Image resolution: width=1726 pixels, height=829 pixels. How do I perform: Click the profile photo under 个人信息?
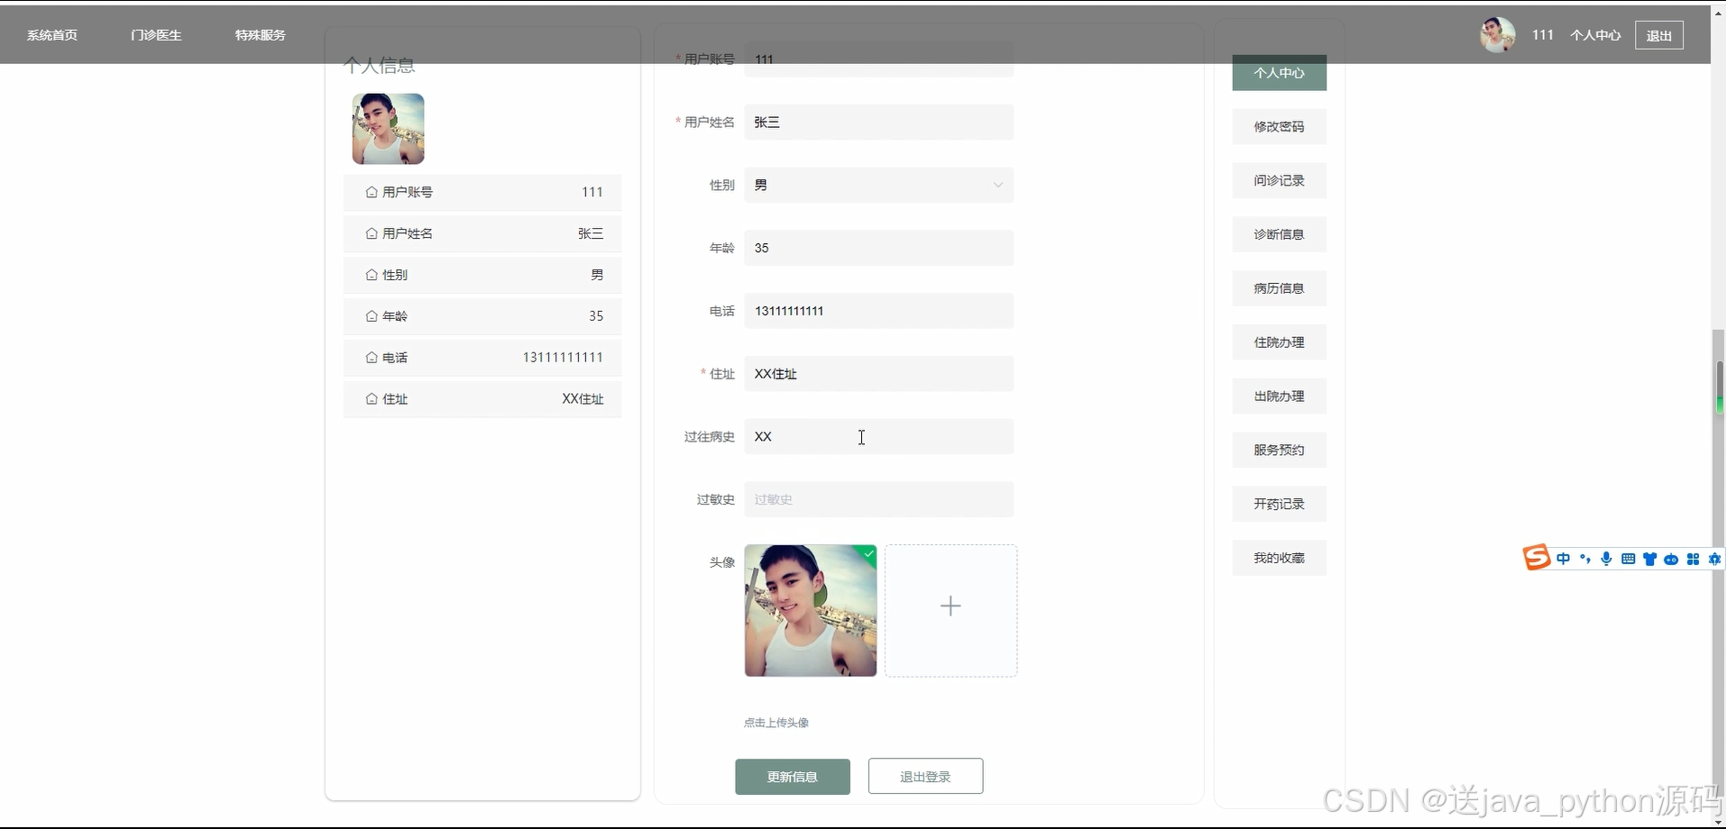click(389, 129)
